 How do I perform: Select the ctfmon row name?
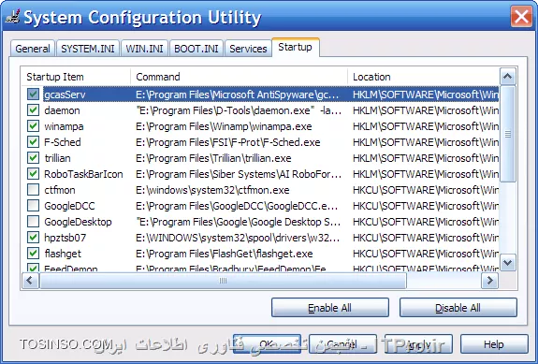point(60,190)
